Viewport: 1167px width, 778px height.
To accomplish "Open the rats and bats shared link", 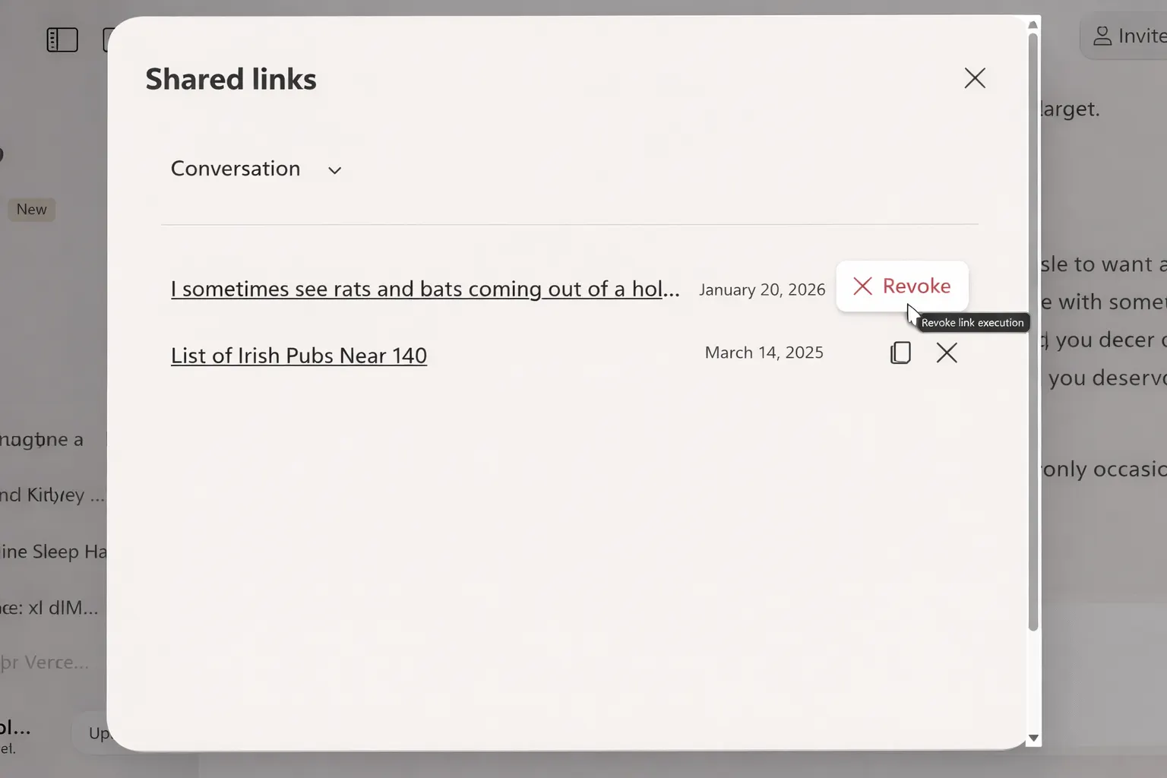I will [425, 289].
